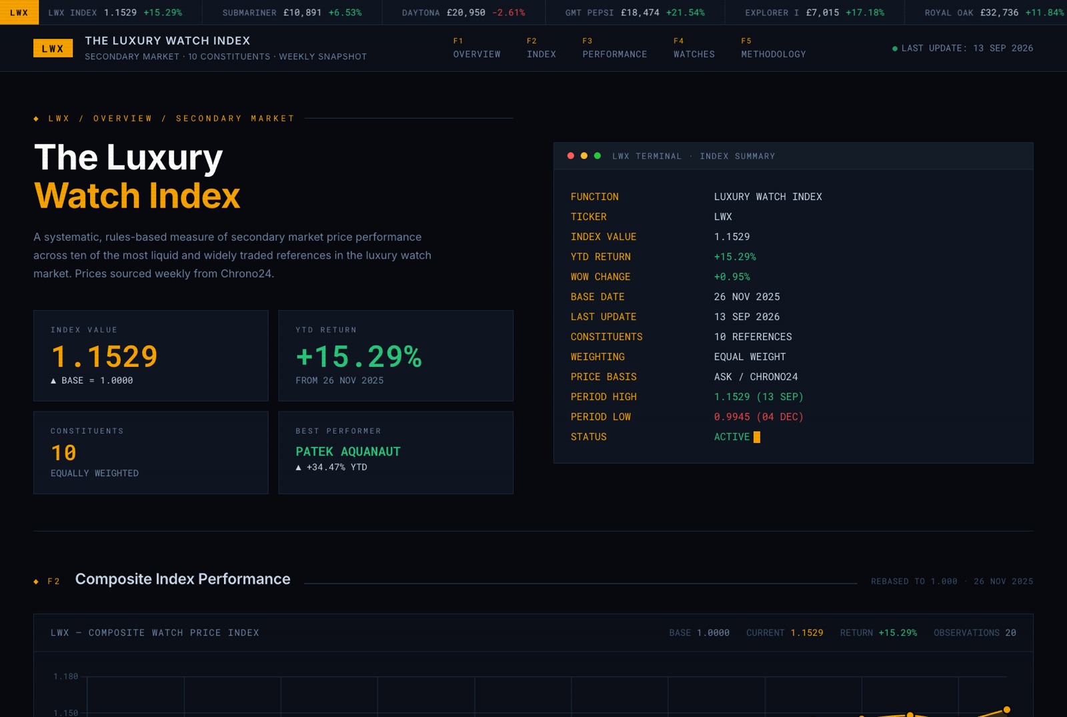Click the WOW CHANGE +0.95% value
Screen dimensions: 1067x717
click(x=732, y=277)
